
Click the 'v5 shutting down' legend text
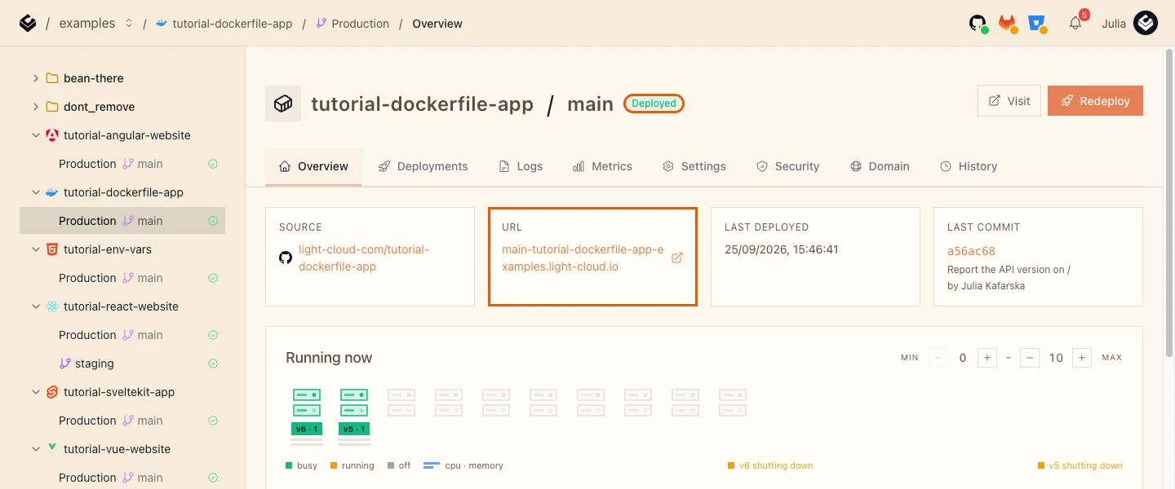click(1085, 465)
